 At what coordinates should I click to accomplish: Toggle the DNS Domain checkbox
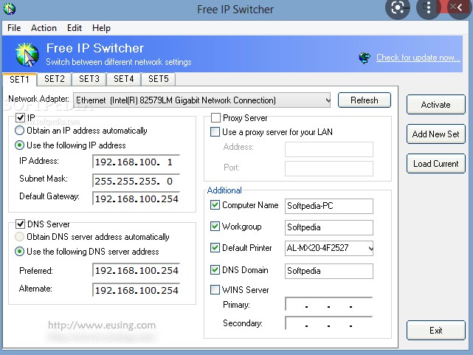coord(215,269)
